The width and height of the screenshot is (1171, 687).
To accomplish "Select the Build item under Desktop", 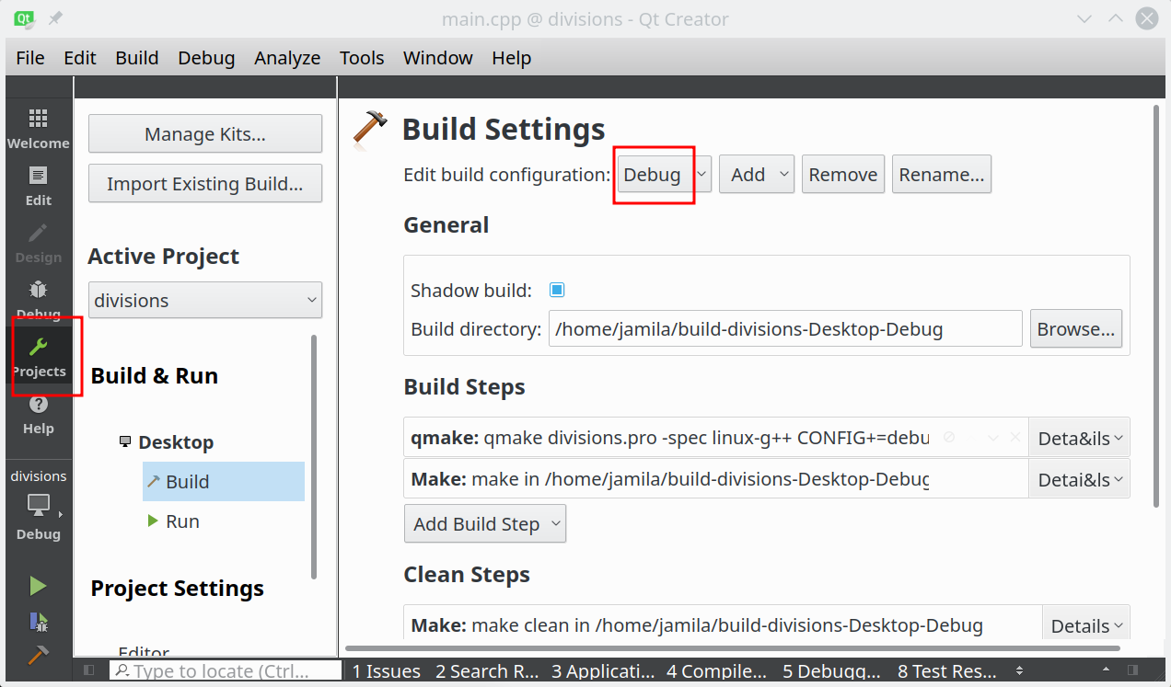I will [x=224, y=481].
